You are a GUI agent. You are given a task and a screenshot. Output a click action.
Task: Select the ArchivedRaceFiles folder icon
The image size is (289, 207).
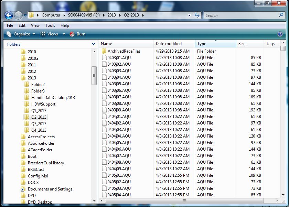104,51
